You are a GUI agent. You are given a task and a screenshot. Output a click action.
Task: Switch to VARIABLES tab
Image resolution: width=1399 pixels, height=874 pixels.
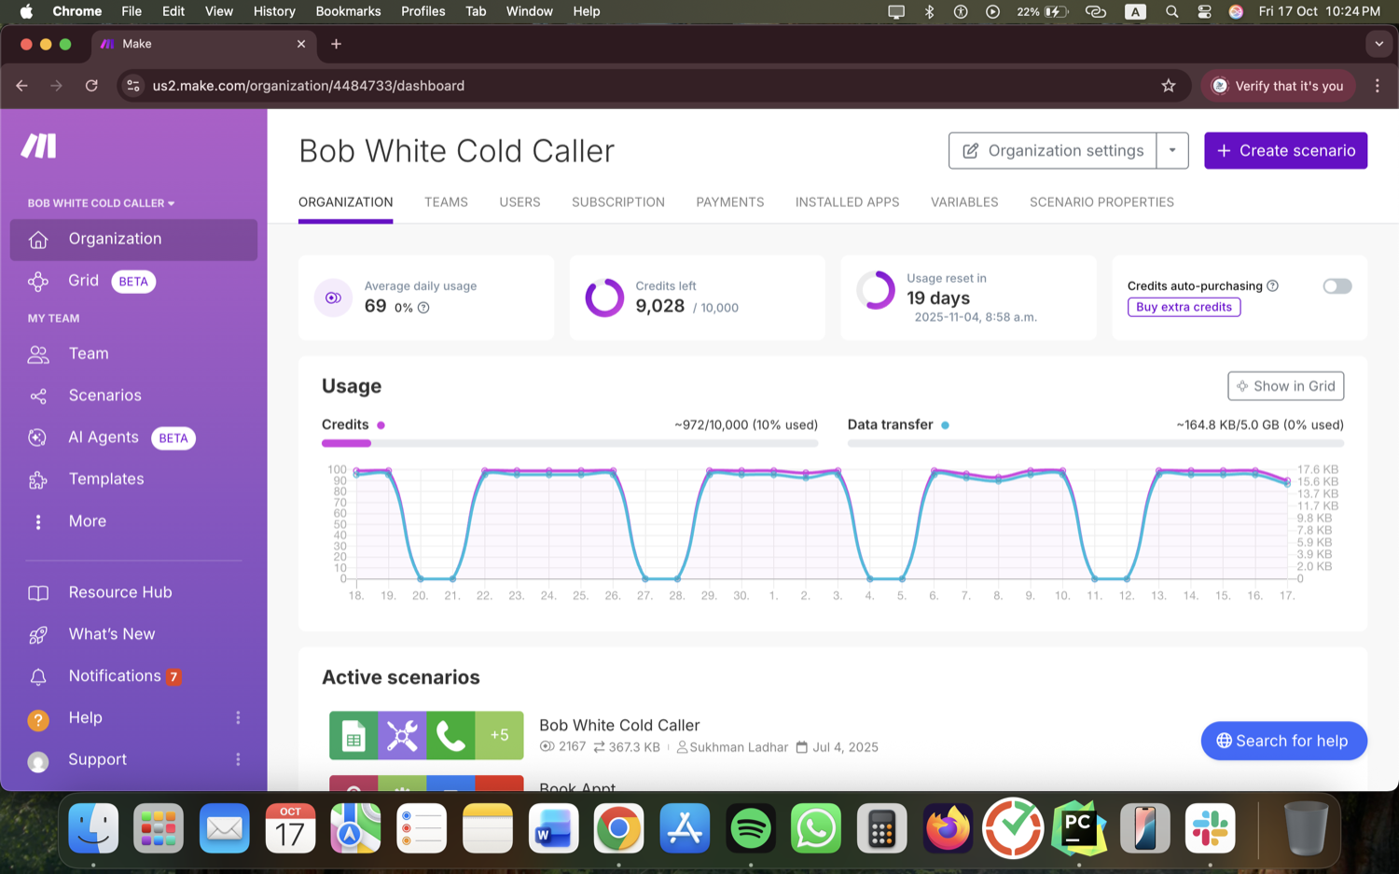click(964, 202)
